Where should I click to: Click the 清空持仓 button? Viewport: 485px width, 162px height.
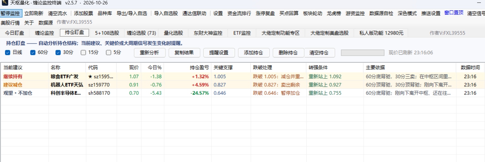click(x=319, y=53)
